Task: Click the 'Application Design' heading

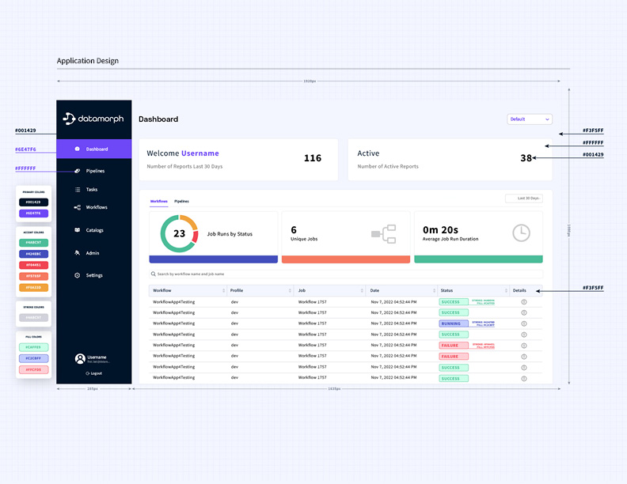Action: coord(88,61)
